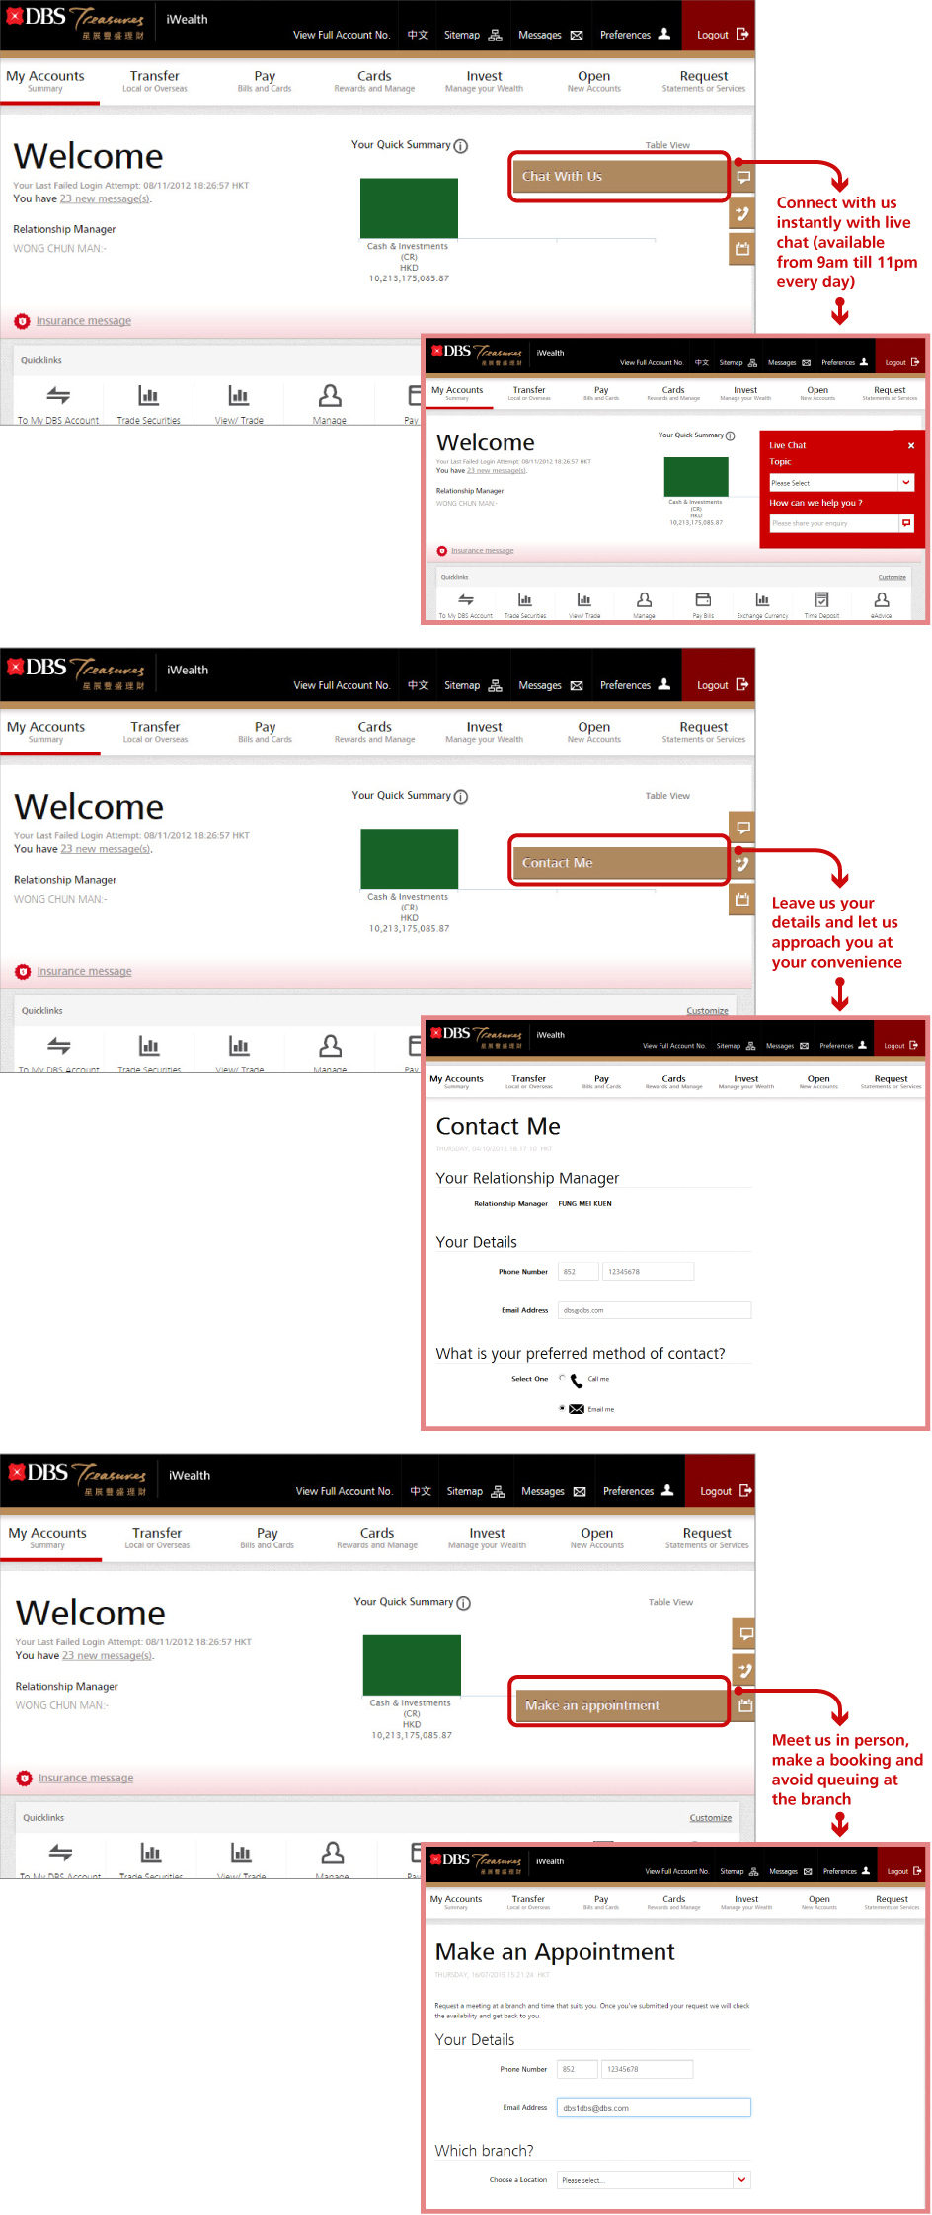Click Exchange Currency quicklink icon
Screen dimensions: 932x2215
[762, 600]
